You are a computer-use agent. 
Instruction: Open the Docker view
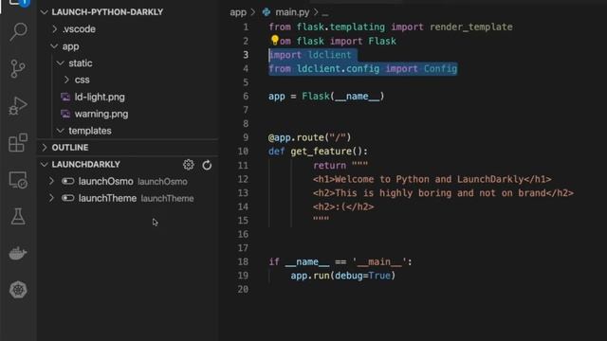pyautogui.click(x=18, y=253)
